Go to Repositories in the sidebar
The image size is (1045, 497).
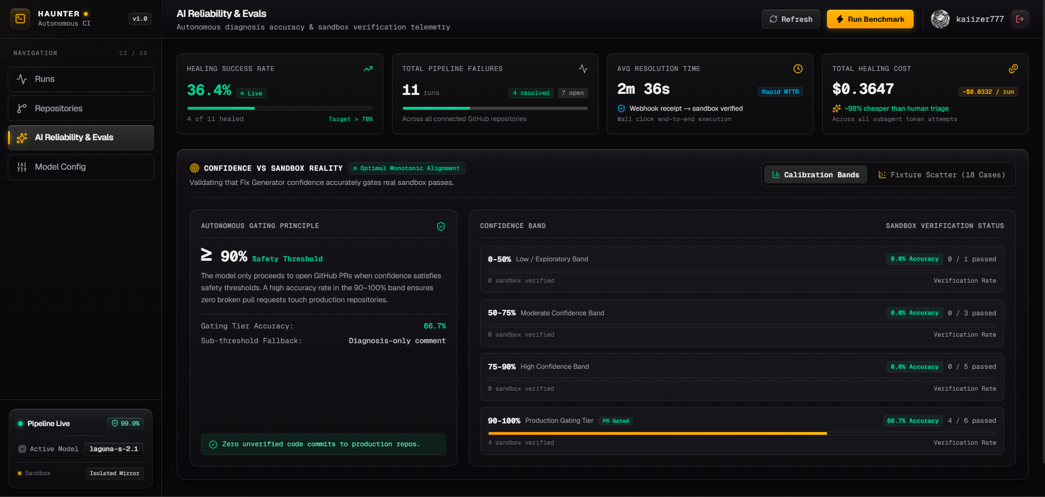(x=81, y=109)
